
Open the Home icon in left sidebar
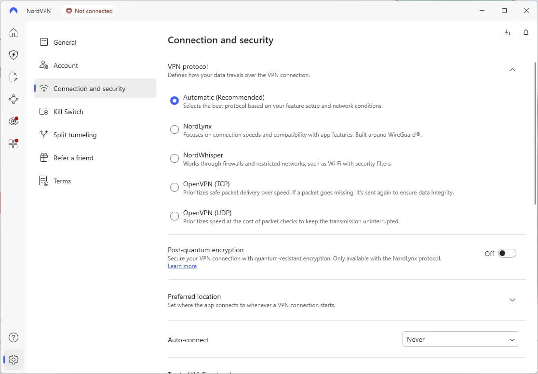click(13, 33)
